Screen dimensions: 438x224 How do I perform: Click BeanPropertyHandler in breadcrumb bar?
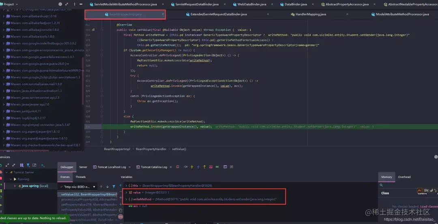click(151, 149)
